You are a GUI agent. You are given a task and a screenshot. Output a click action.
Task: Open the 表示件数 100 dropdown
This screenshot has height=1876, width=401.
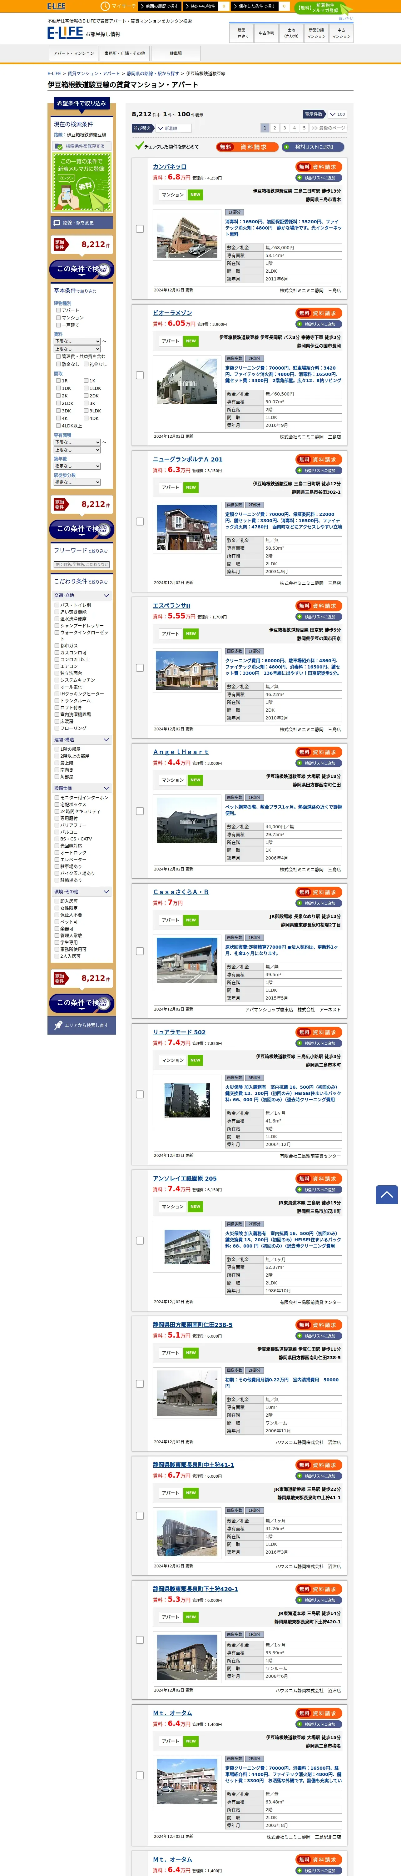337,114
